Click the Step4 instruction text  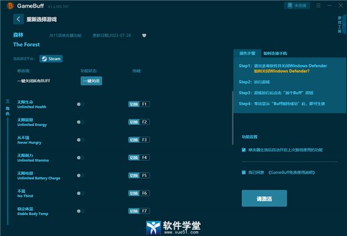282,104
